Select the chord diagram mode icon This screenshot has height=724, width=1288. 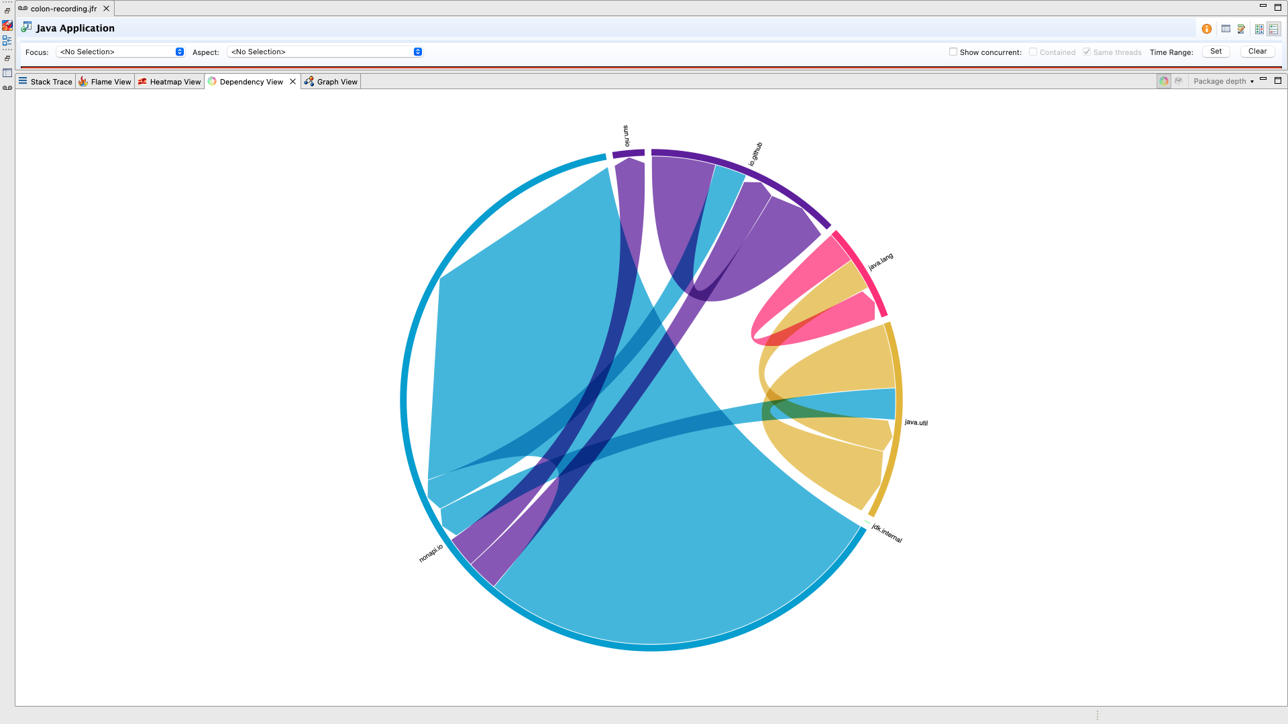[x=1164, y=81]
